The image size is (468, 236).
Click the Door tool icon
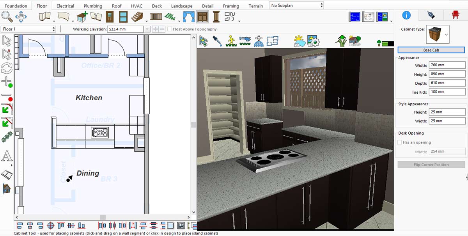(110, 17)
